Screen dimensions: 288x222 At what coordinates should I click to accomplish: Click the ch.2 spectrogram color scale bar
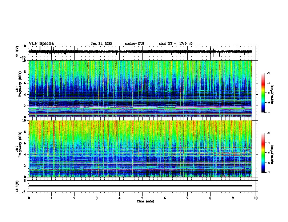pyautogui.click(x=263, y=153)
